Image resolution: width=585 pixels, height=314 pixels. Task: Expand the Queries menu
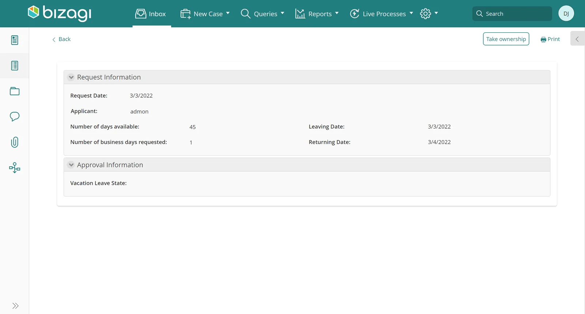[x=263, y=14]
